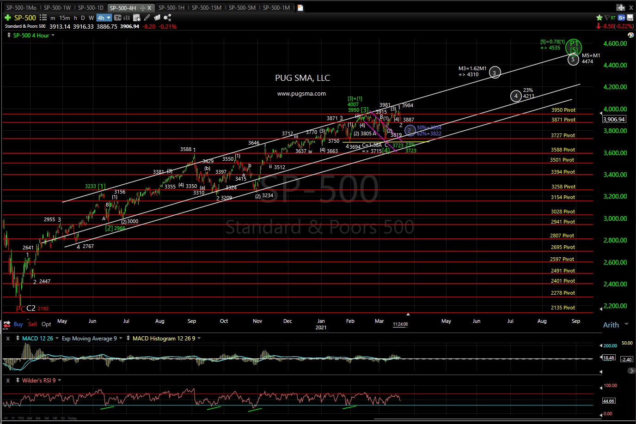Close the SP-500-4H tab with its X
This screenshot has width=636, height=424.
click(x=149, y=8)
